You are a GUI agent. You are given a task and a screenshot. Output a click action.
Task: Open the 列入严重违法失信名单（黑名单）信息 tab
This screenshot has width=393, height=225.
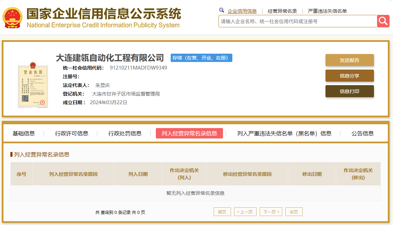coord(285,133)
